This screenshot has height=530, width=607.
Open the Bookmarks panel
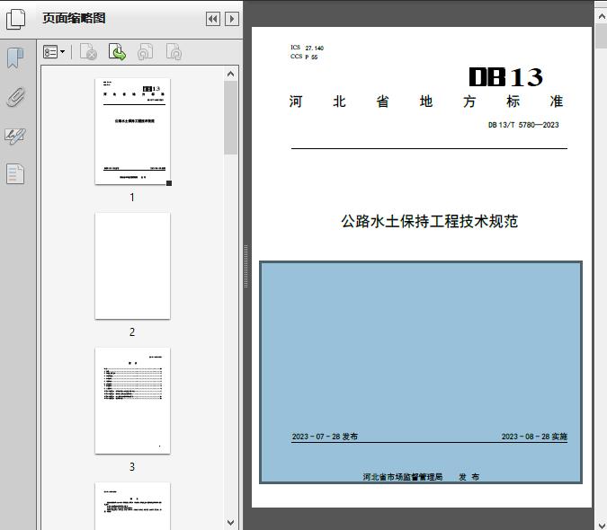(15, 58)
